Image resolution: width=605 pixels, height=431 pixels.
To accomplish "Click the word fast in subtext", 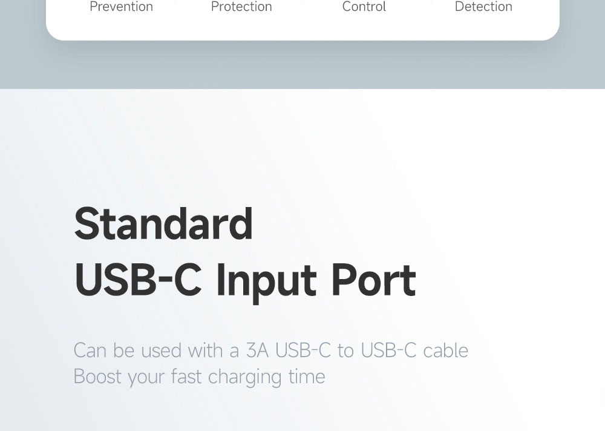I will coord(186,377).
